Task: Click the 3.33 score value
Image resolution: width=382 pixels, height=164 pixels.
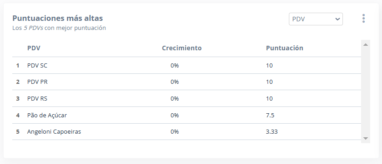Action: [272, 132]
